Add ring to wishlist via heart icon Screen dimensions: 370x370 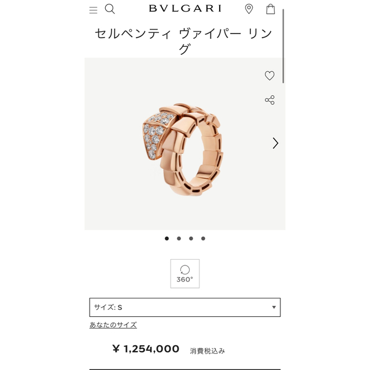(269, 76)
